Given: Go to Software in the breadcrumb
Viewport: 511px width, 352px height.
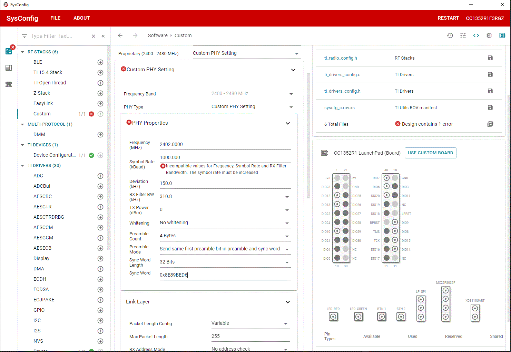Looking at the screenshot, I should pos(158,35).
